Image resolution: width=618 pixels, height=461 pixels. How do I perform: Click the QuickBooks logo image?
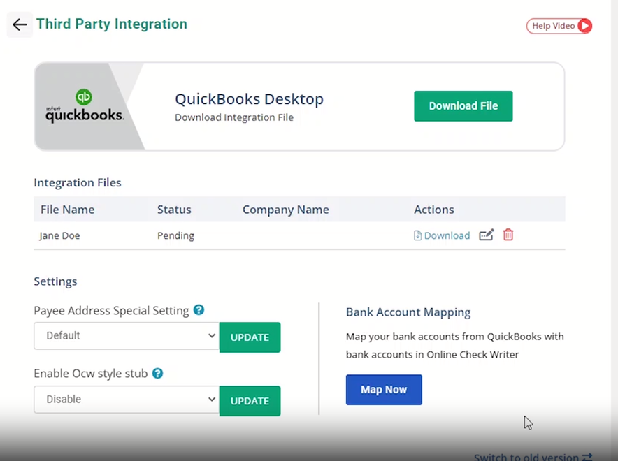[x=85, y=106]
